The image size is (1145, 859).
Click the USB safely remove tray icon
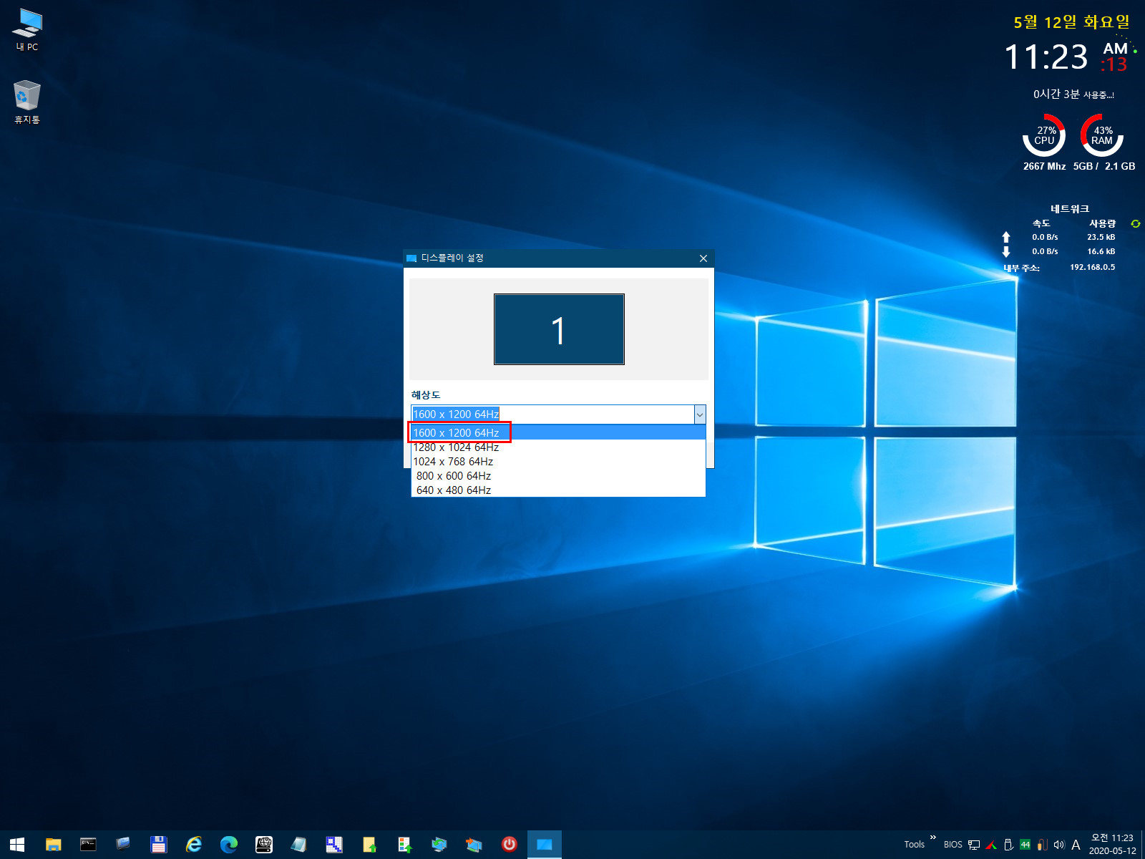1008,845
